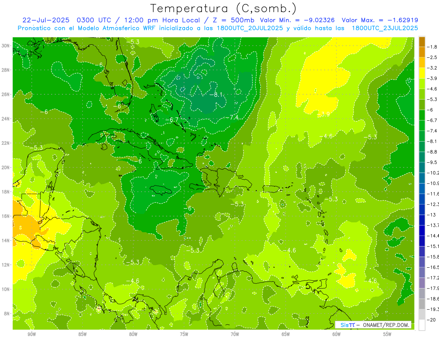
Task: Click the '0300 UTC' time text
Action: click(94, 20)
